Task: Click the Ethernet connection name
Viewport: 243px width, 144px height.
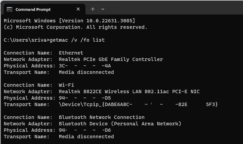Action: point(71,53)
